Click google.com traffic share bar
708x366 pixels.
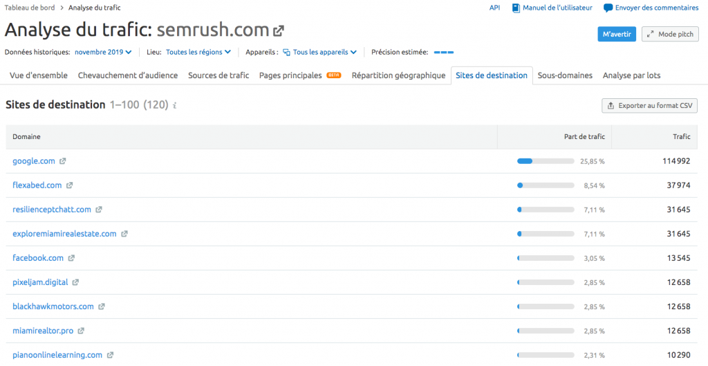tap(546, 161)
